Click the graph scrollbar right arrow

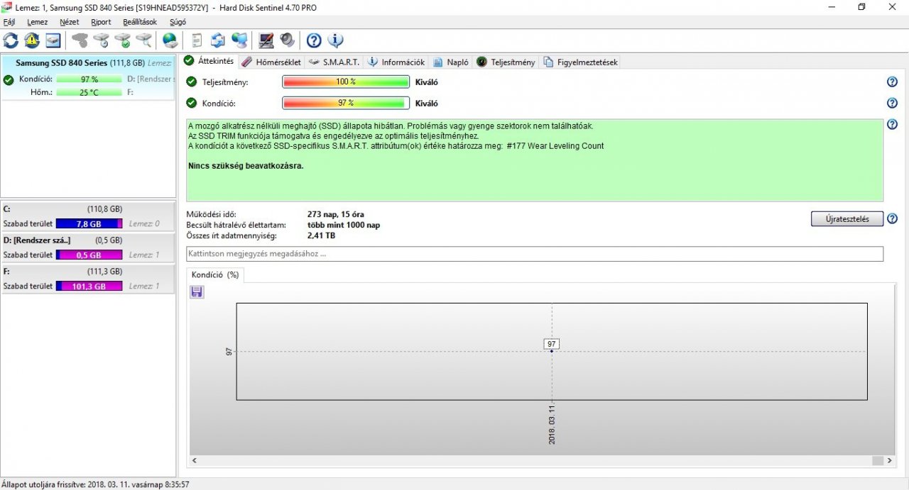[890, 460]
